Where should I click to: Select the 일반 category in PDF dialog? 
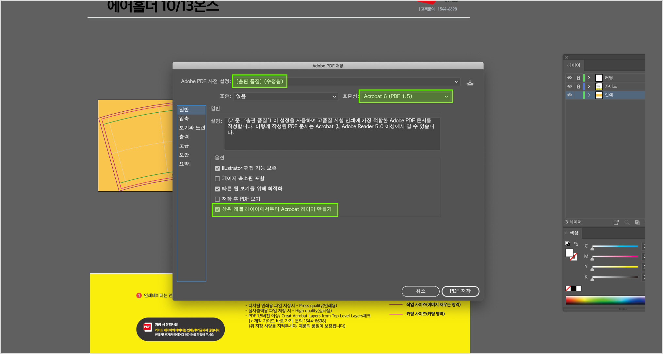click(x=191, y=110)
